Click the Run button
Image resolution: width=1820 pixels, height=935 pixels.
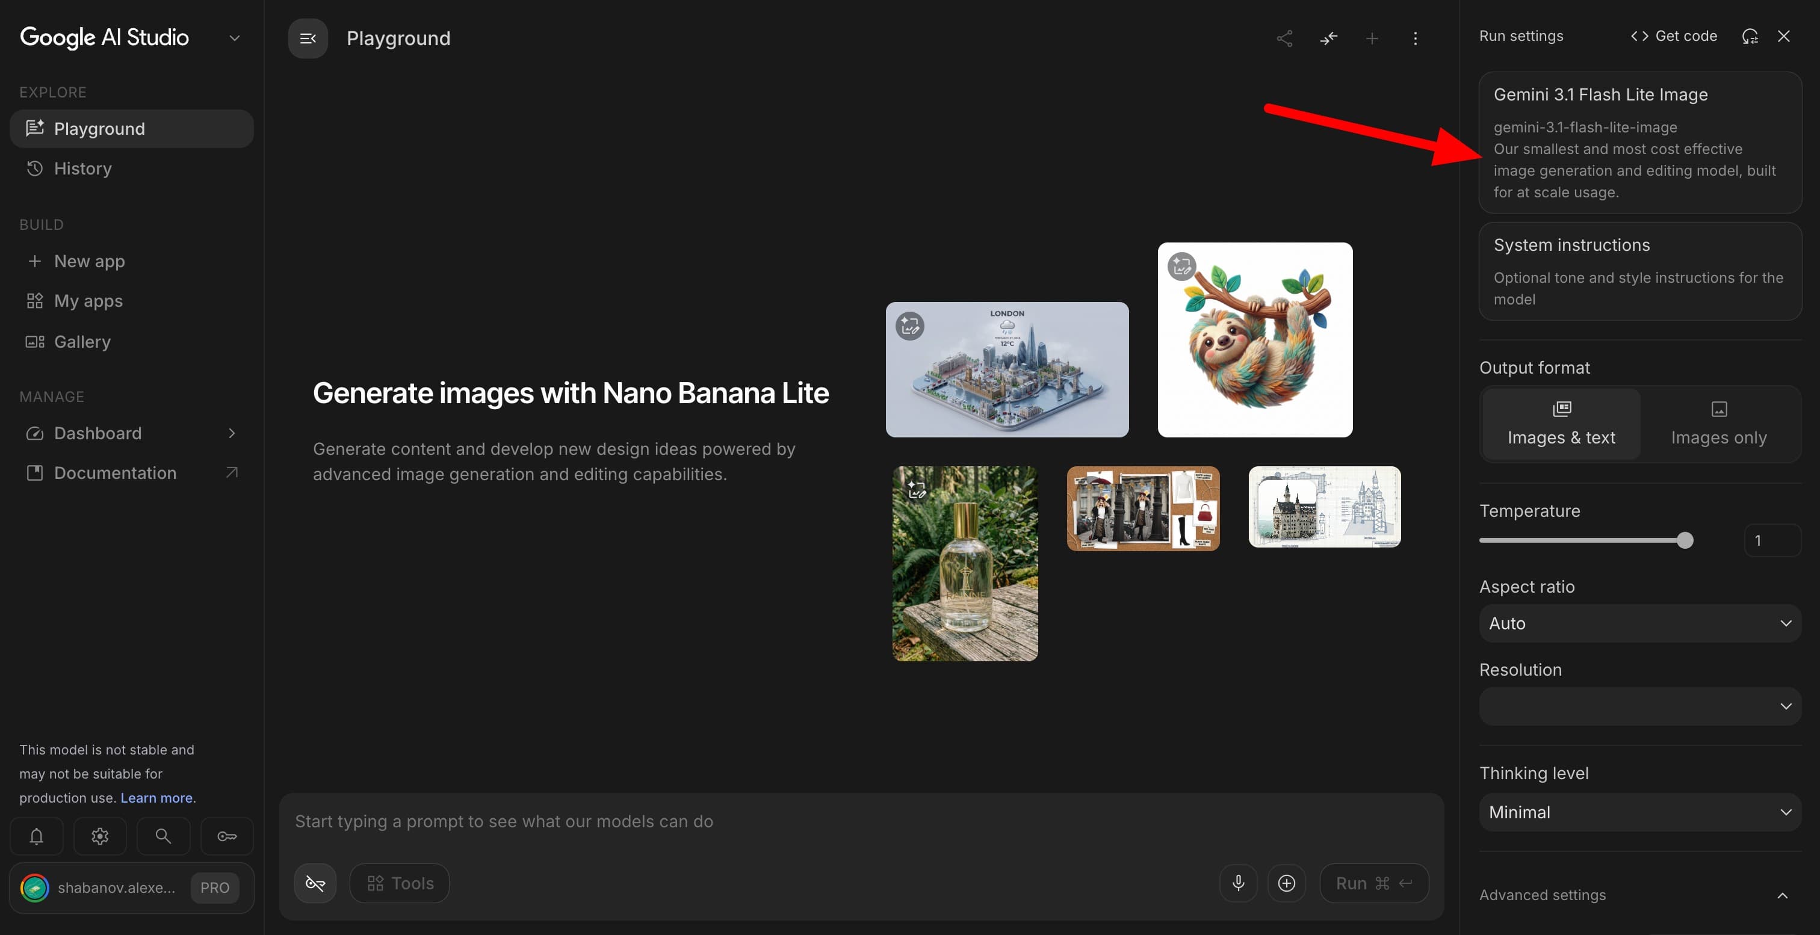[x=1373, y=883]
